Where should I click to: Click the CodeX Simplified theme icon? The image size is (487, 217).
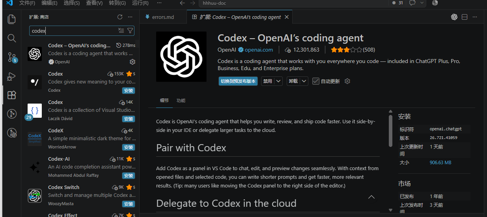coord(35,139)
